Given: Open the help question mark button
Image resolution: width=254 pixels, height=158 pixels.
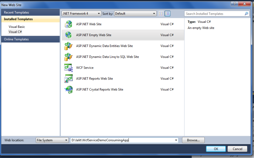Looking at the screenshot, I should pos(234,4).
